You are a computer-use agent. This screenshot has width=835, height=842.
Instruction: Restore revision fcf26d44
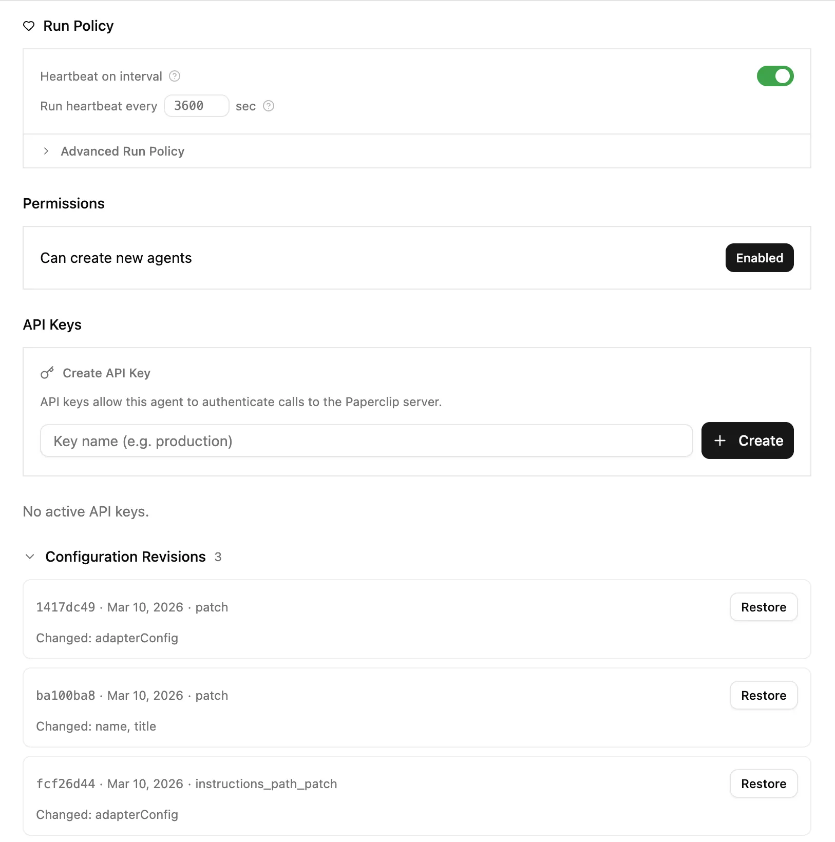tap(763, 784)
